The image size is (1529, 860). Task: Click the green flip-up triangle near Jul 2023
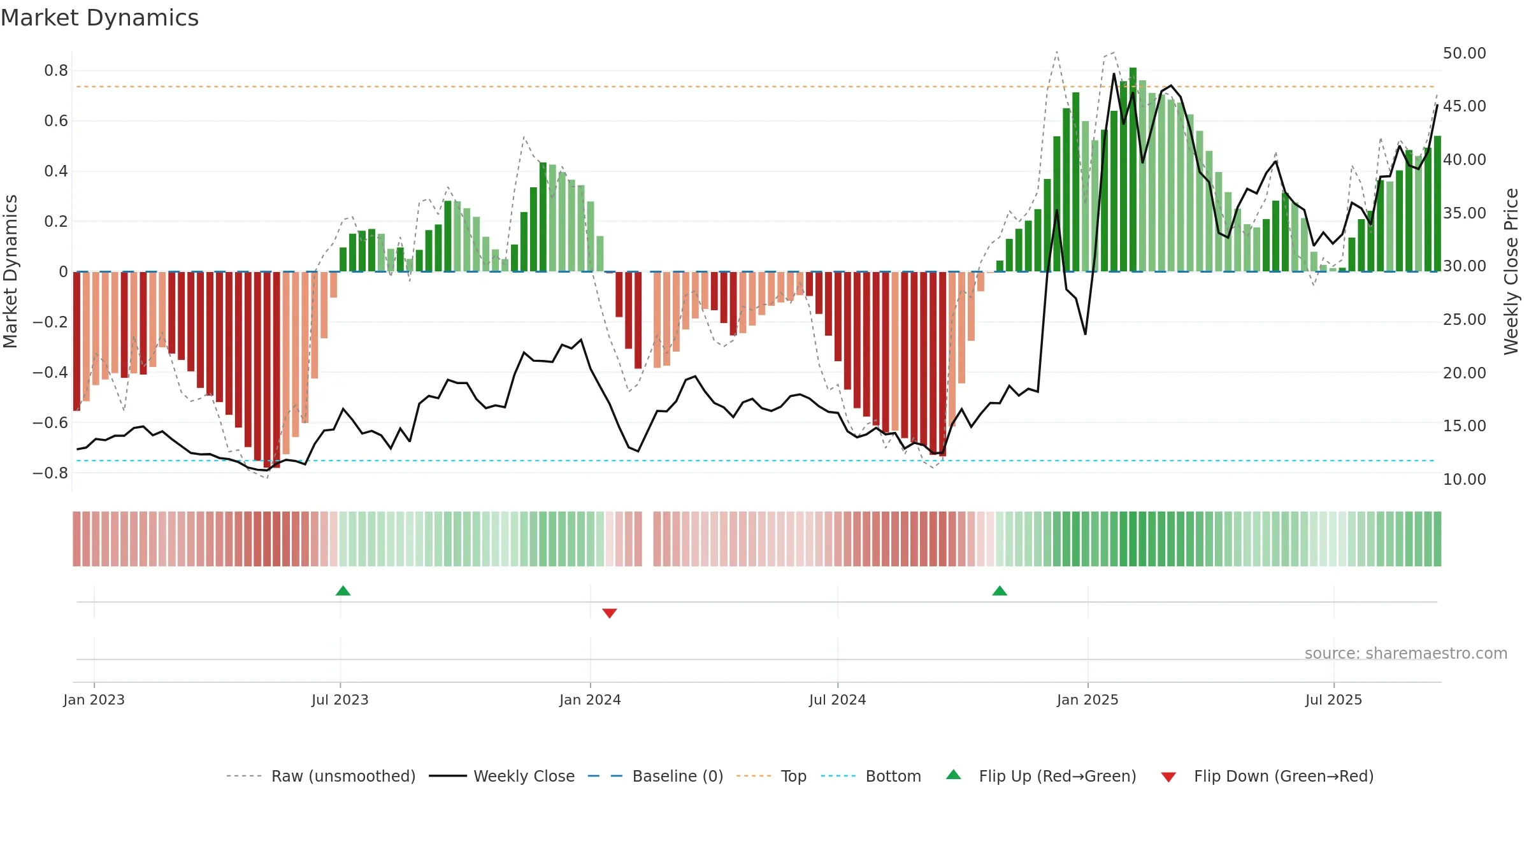coord(343,591)
